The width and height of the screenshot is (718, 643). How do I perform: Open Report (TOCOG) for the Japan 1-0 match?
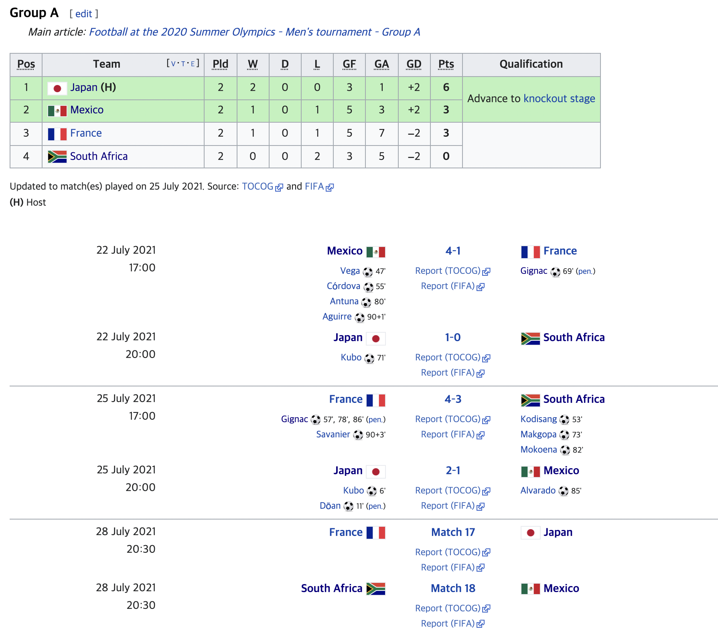(x=452, y=358)
